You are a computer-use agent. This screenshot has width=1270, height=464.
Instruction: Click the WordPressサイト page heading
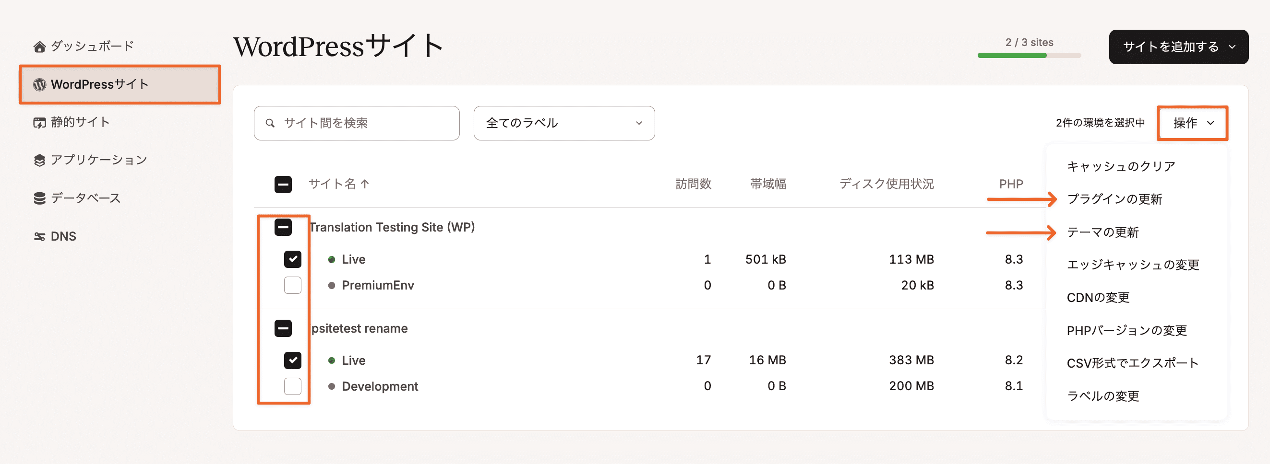tap(338, 46)
